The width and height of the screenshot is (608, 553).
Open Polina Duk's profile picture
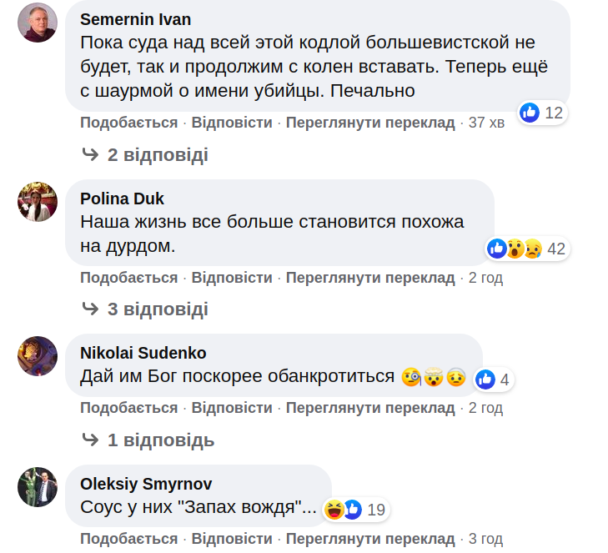(38, 202)
